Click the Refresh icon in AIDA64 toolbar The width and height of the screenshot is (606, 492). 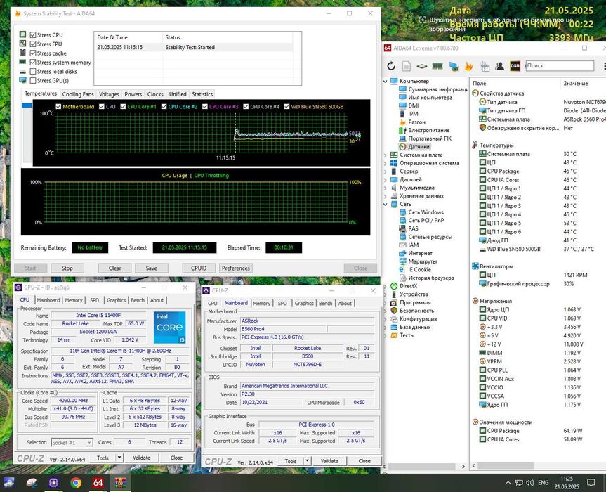click(391, 66)
